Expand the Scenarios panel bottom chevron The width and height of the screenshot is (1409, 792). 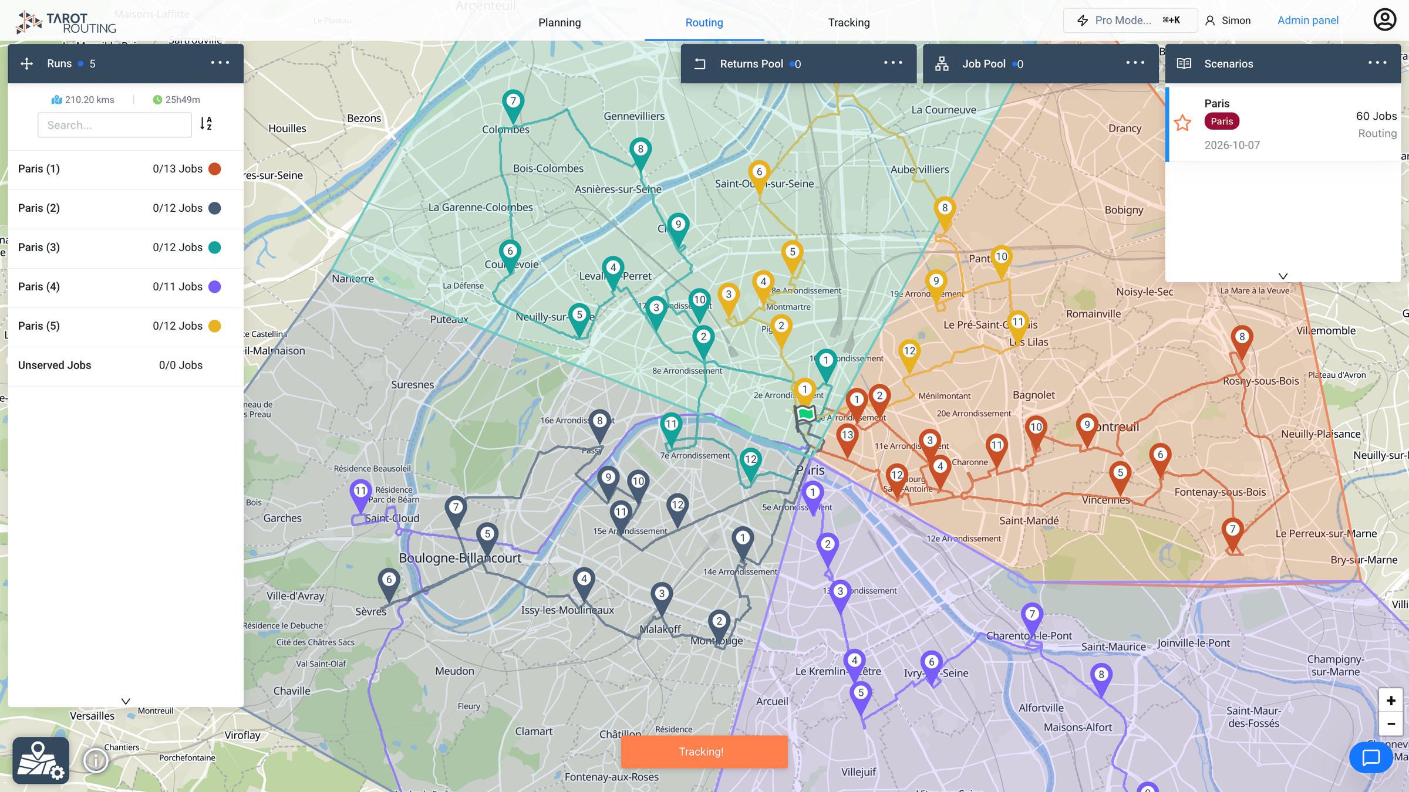[1283, 276]
